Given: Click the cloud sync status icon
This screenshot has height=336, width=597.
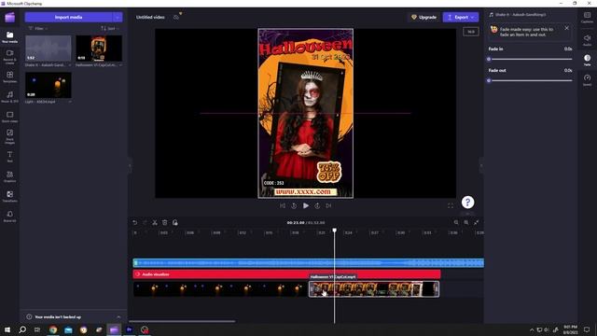Looking at the screenshot, I should pyautogui.click(x=176, y=17).
